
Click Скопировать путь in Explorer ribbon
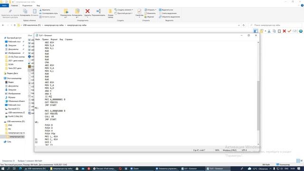click(x=48, y=13)
